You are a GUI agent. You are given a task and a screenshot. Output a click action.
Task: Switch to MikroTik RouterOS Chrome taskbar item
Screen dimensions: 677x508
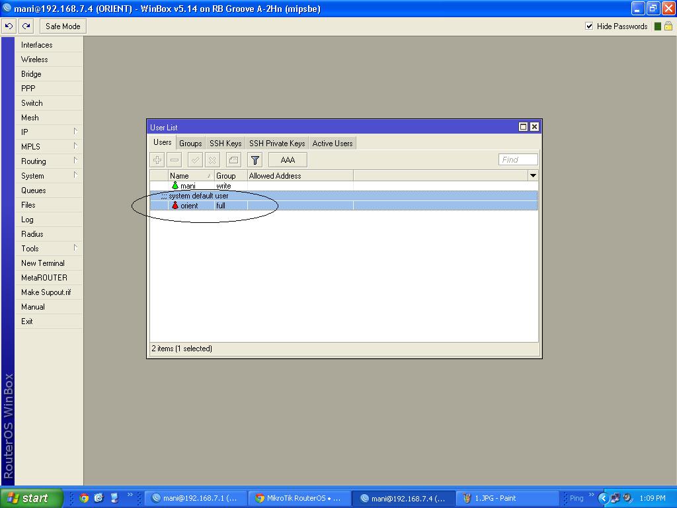coord(300,499)
